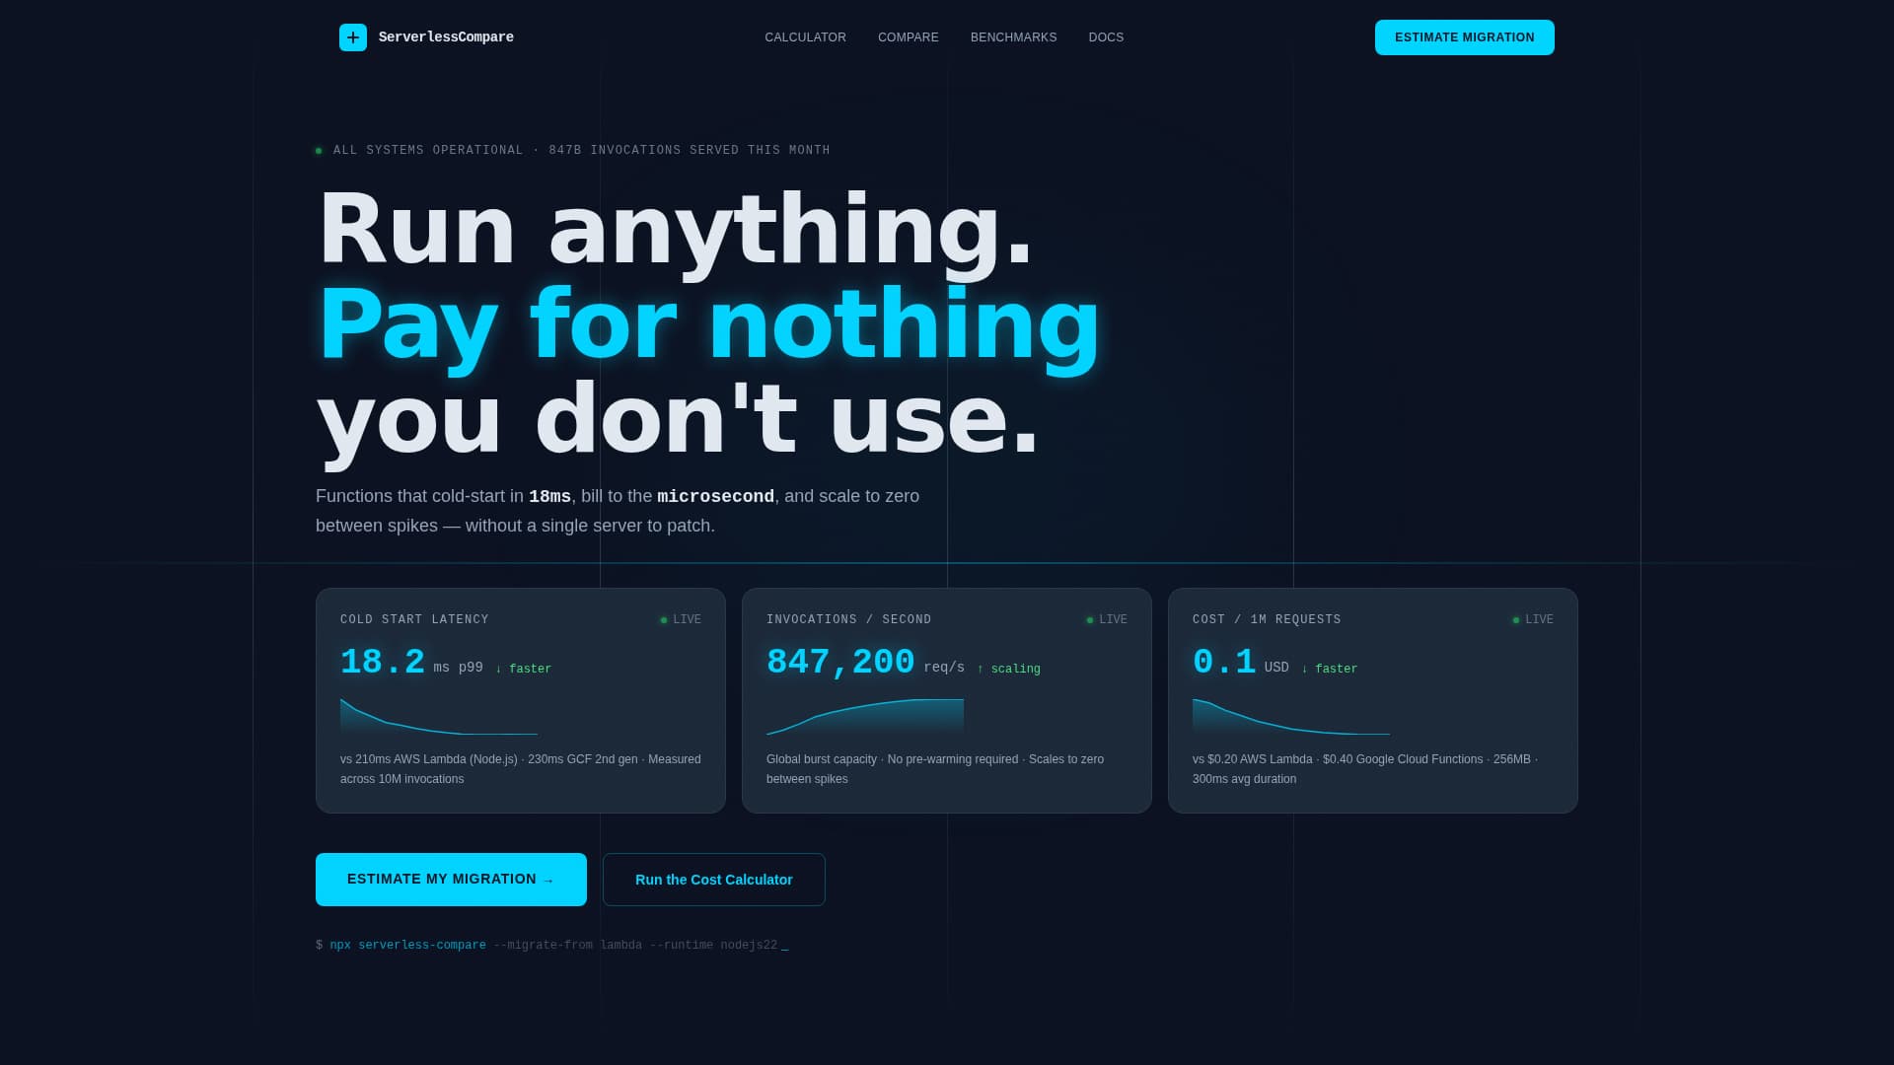The height and width of the screenshot is (1065, 1894).
Task: Click the '--runtime nodejs22' command flag
Action: pos(713,945)
